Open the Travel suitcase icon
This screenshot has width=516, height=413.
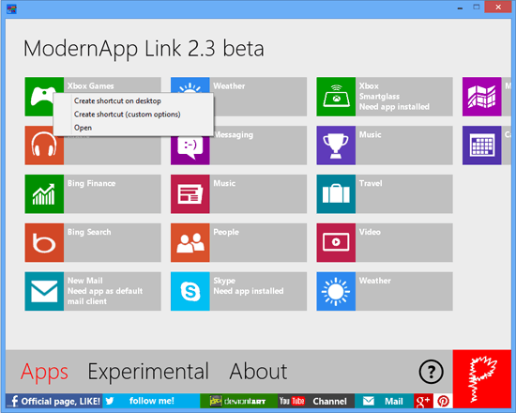(336, 194)
